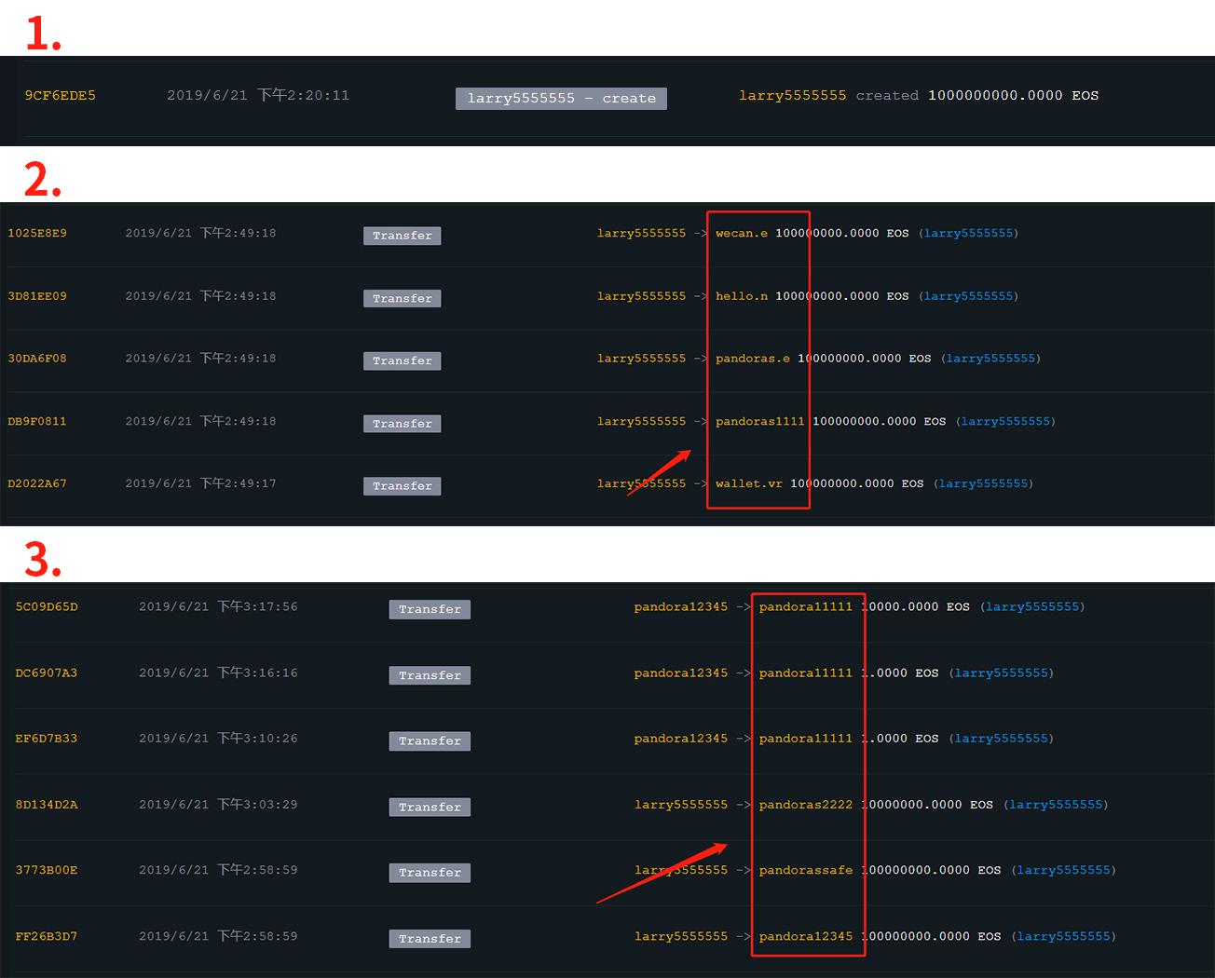Open transaction hash FF26B3D7
1215x978 pixels.
[47, 936]
